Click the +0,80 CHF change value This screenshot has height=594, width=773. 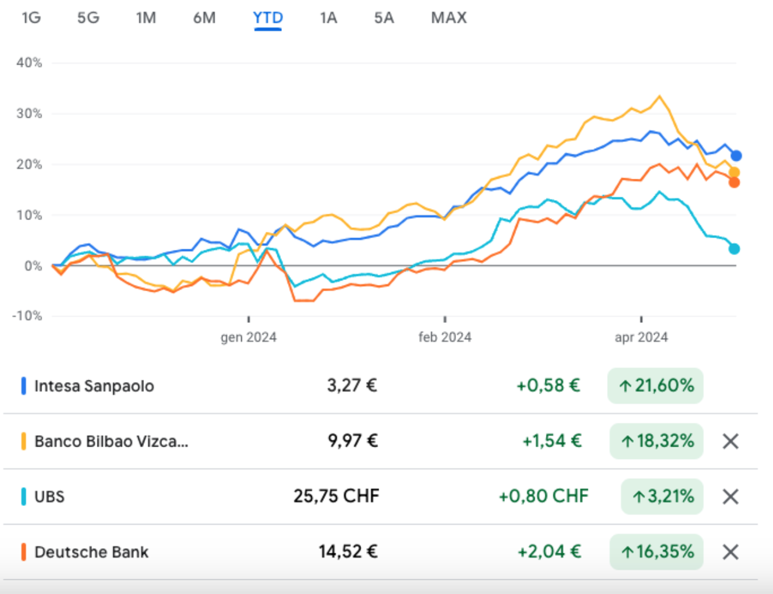543,497
